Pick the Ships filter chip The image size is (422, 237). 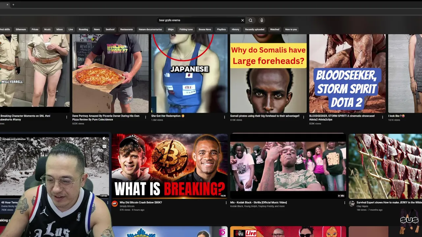[170, 29]
